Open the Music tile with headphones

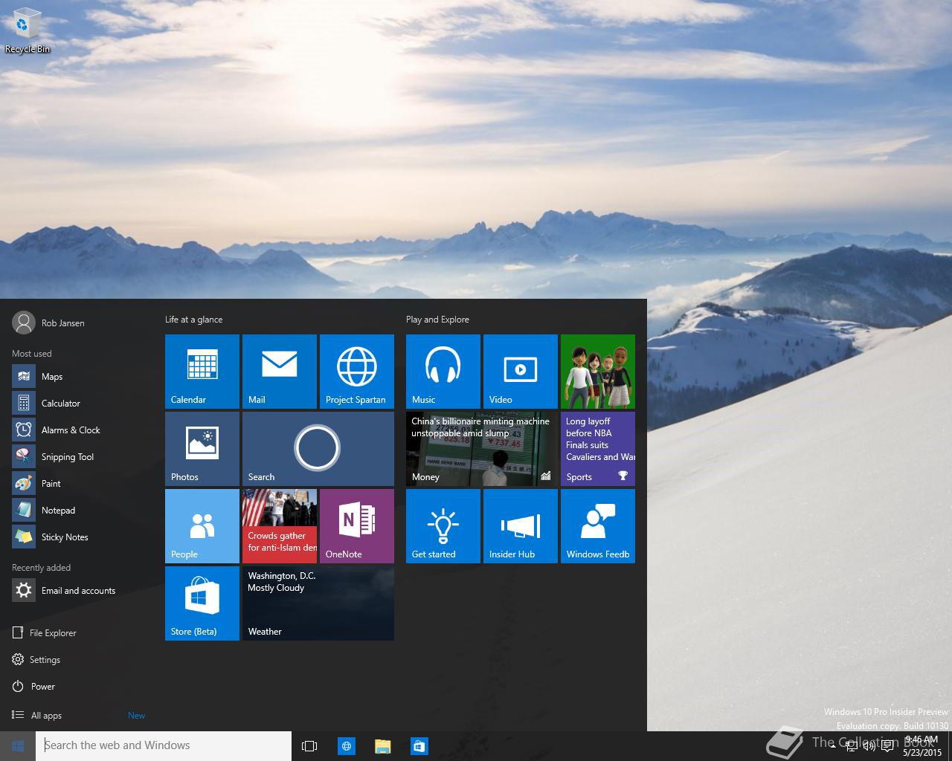pyautogui.click(x=443, y=372)
